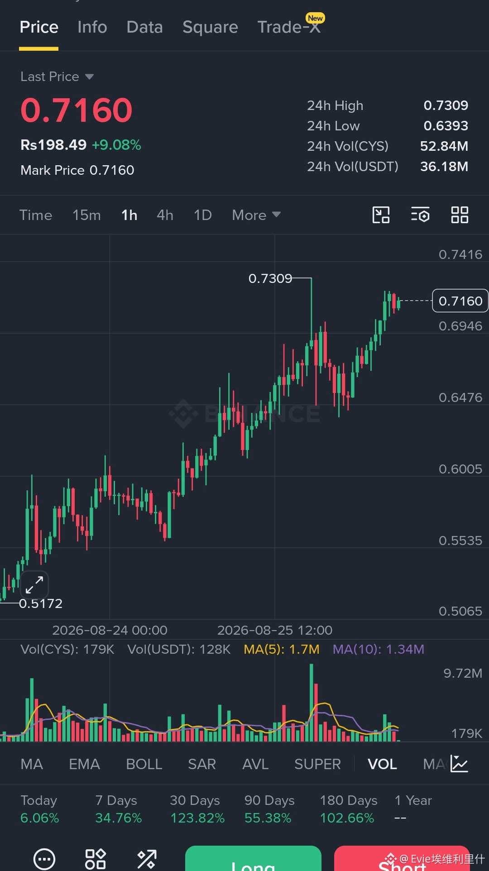Image resolution: width=489 pixels, height=871 pixels.
Task: Enable the SAR indicator
Action: click(x=202, y=764)
